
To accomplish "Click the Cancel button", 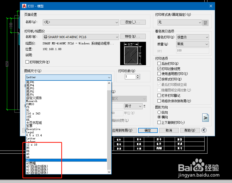I will (169, 130).
